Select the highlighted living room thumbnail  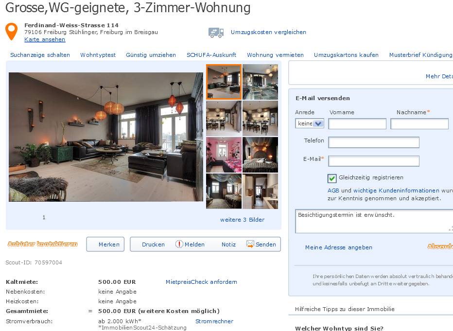224,82
